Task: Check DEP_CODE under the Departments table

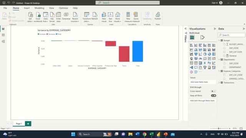Action: point(224,63)
